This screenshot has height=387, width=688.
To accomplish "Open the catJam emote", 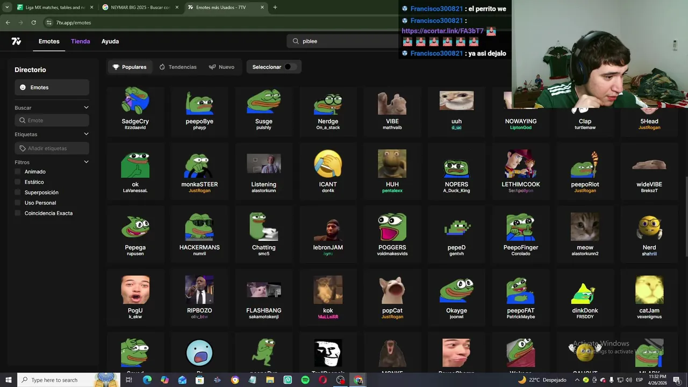I will (x=649, y=298).
